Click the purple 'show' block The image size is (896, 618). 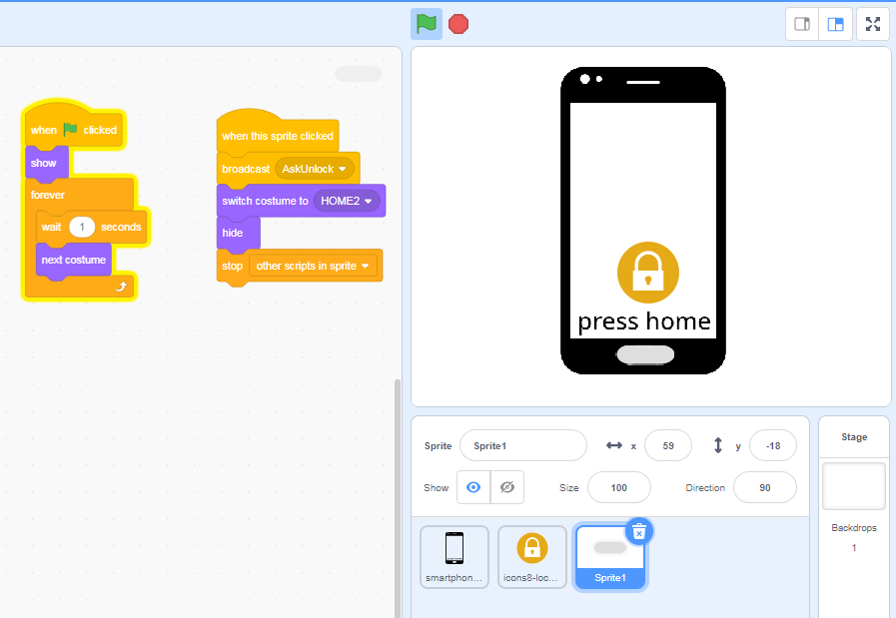[x=46, y=163]
